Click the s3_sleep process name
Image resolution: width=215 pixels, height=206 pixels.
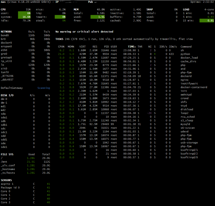coord(187,121)
